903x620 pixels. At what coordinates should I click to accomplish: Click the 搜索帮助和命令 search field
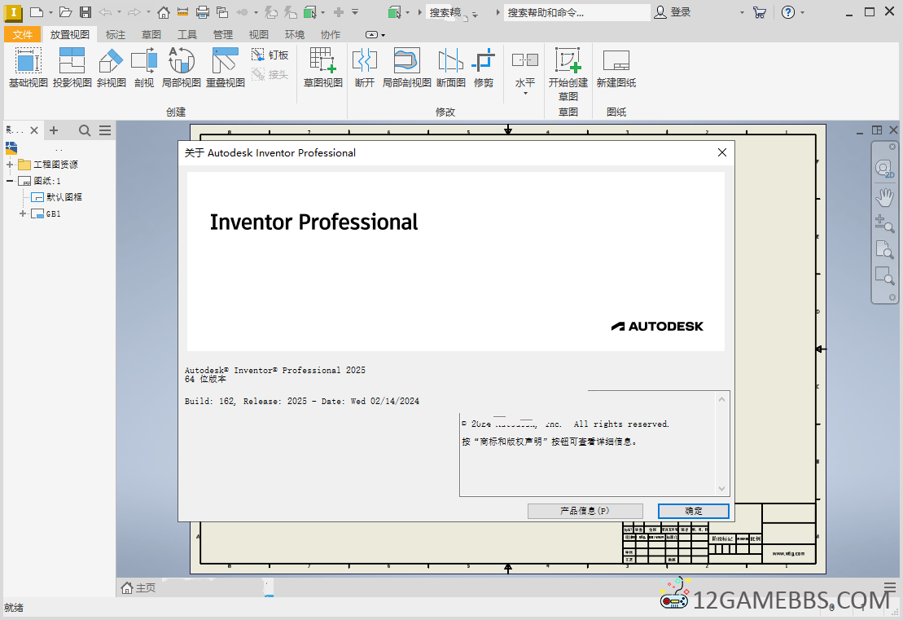(577, 13)
